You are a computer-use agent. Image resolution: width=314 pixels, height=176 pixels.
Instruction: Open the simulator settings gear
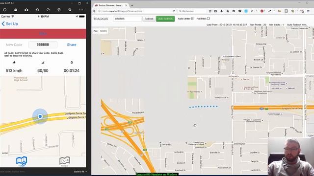tap(70, 10)
